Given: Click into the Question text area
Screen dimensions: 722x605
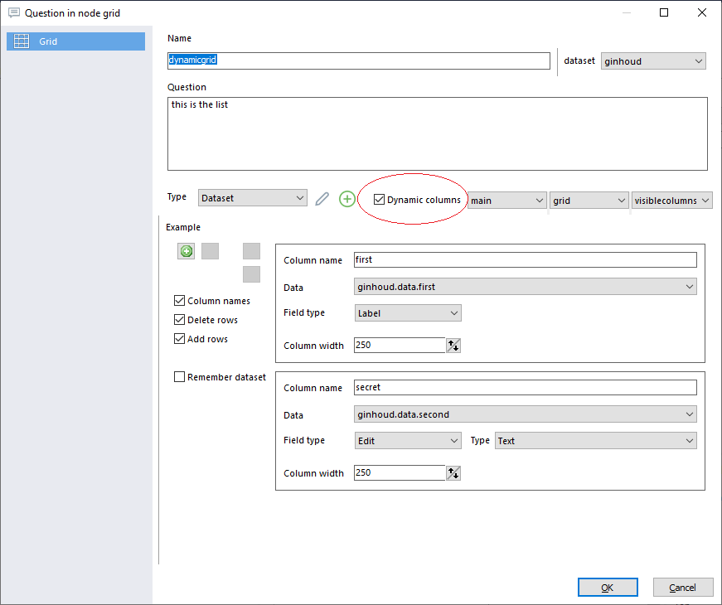Looking at the screenshot, I should tap(438, 133).
